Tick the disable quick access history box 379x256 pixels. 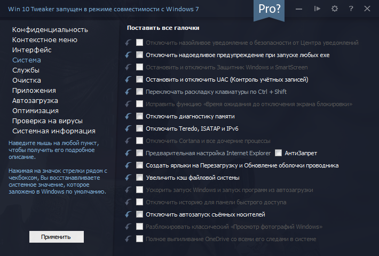click(x=139, y=202)
